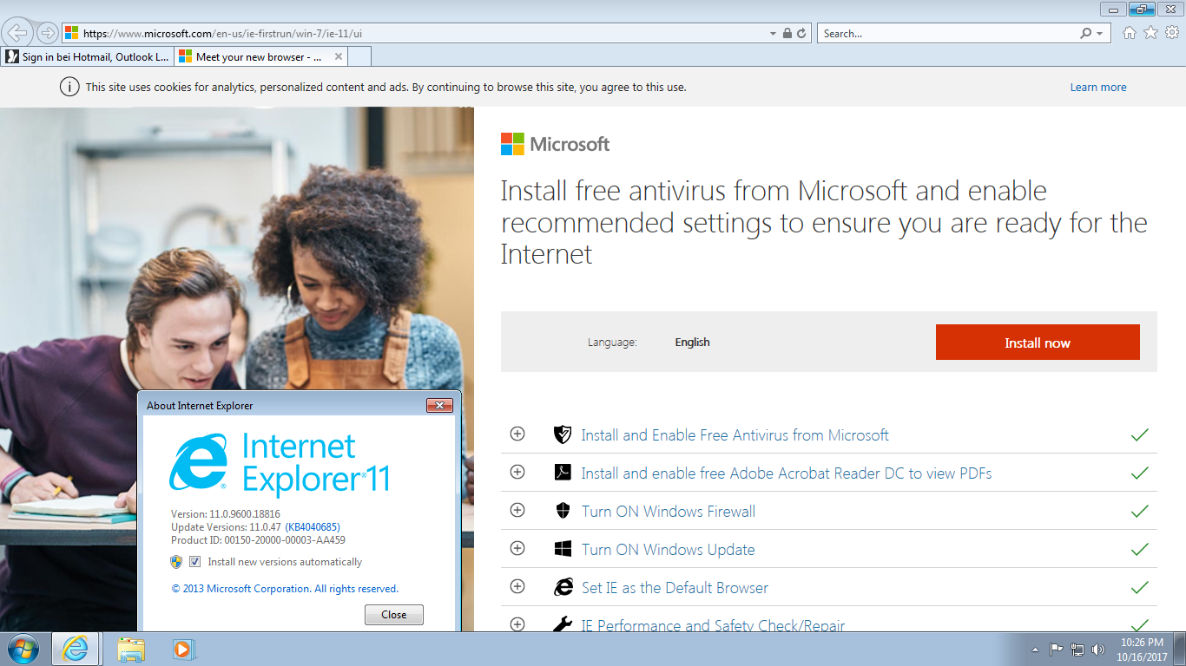Show hidden tray icons arrow

point(1035,650)
